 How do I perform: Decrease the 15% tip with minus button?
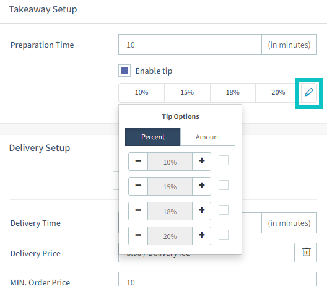tap(138, 186)
